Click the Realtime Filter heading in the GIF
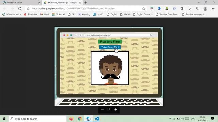This screenshot has width=218, height=122. click(110, 42)
